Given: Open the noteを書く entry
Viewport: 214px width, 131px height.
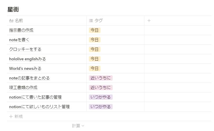Looking at the screenshot, I should pos(19,40).
